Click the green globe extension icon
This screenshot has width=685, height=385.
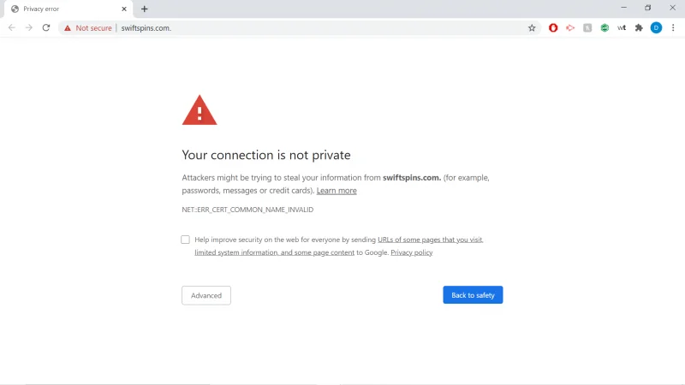click(x=605, y=28)
